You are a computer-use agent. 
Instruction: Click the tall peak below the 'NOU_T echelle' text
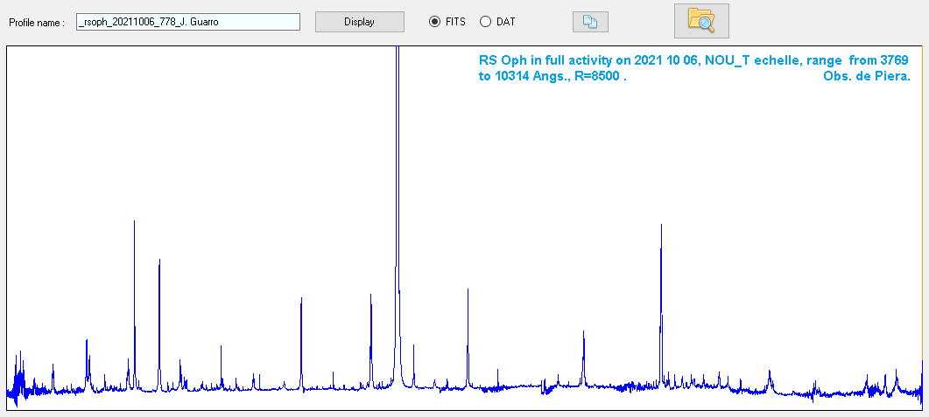(x=660, y=262)
